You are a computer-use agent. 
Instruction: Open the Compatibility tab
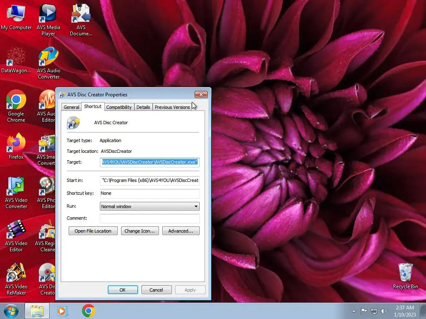pyautogui.click(x=119, y=107)
